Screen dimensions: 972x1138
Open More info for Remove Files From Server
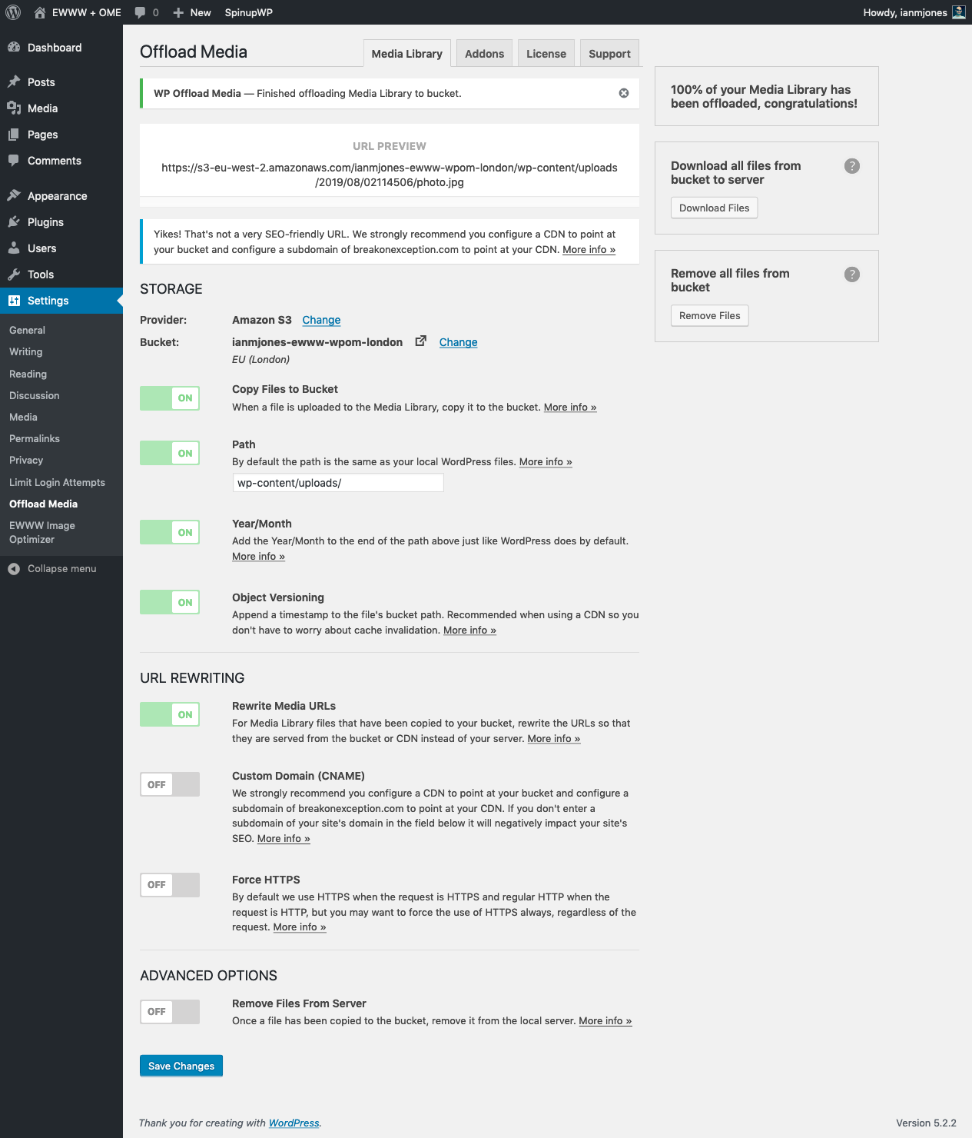[605, 1021]
